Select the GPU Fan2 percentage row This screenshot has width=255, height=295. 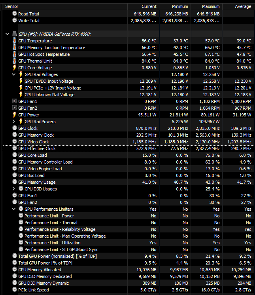click(x=128, y=202)
